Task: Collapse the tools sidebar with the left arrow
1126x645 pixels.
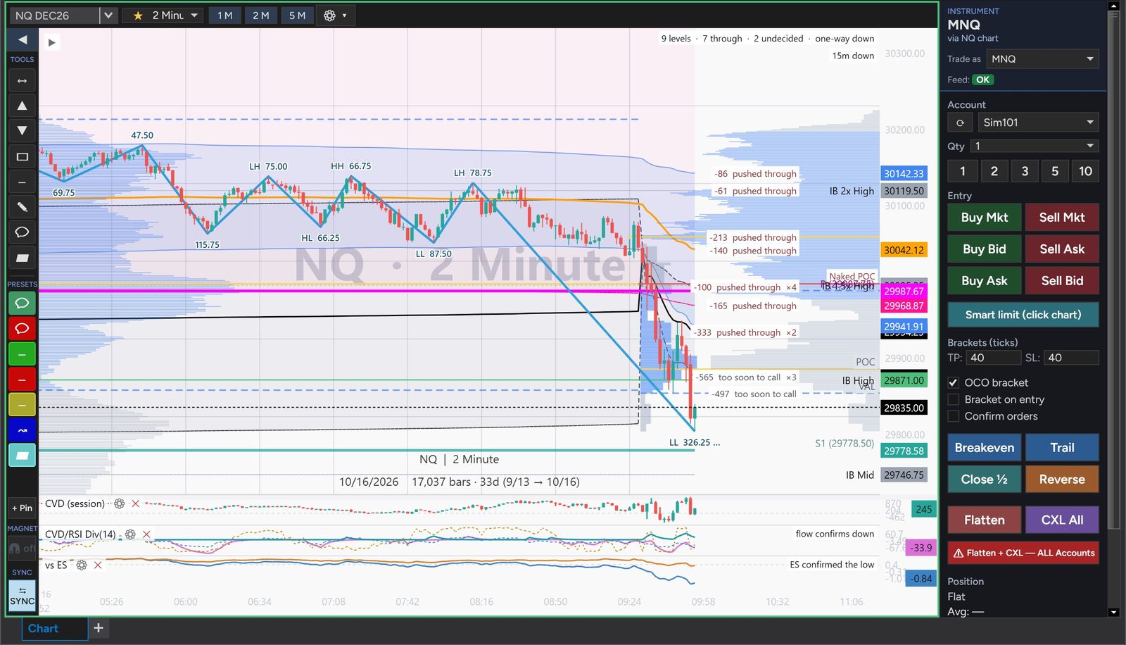Action: [x=22, y=40]
